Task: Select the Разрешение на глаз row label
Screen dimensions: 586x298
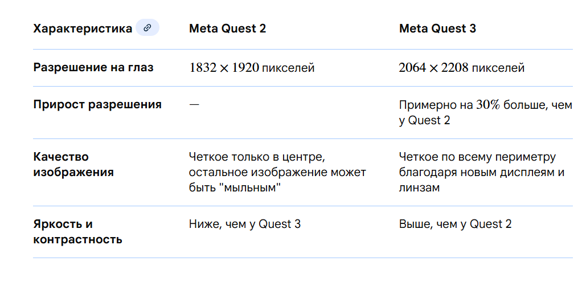Action: tap(93, 68)
